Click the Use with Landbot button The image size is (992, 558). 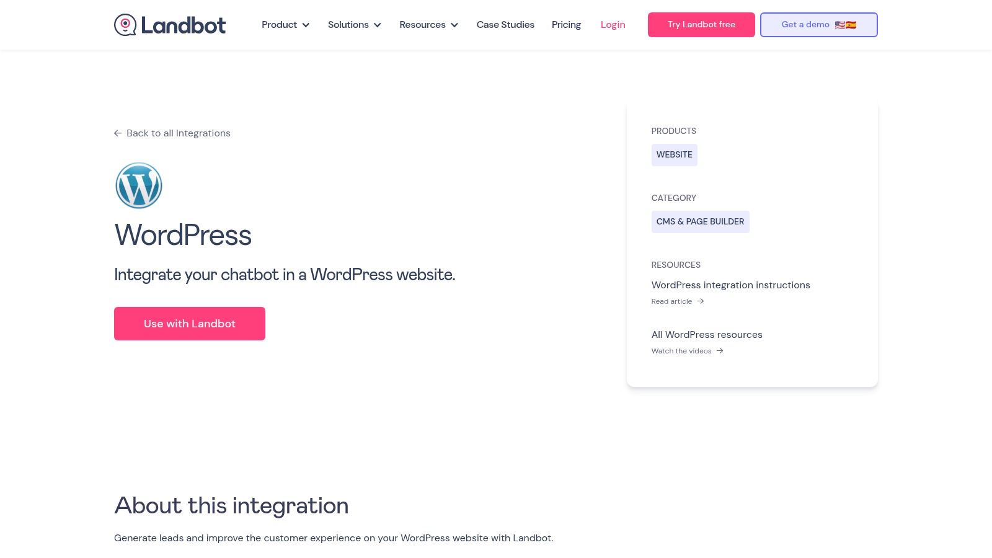(190, 324)
